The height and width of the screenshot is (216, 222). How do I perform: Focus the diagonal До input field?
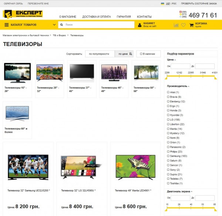205,198
